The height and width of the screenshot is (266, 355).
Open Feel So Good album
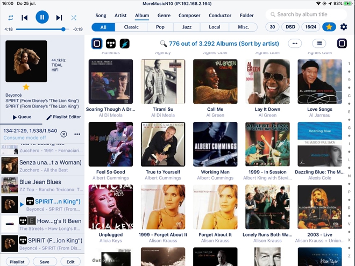(111, 144)
